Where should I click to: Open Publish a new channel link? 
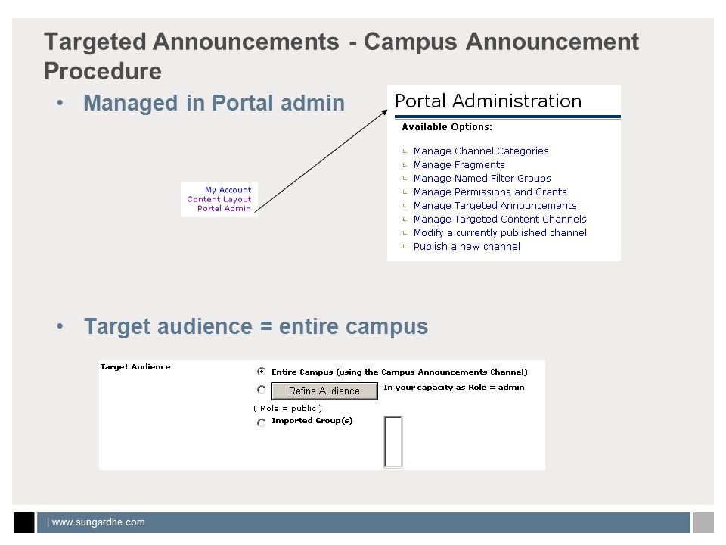coord(467,247)
